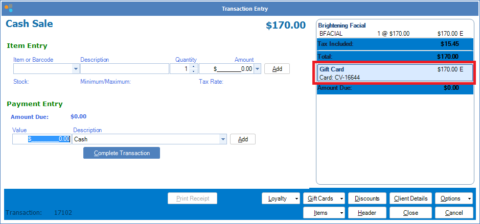Click the app icon in title bar
This screenshot has height=224, width=480.
point(9,9)
